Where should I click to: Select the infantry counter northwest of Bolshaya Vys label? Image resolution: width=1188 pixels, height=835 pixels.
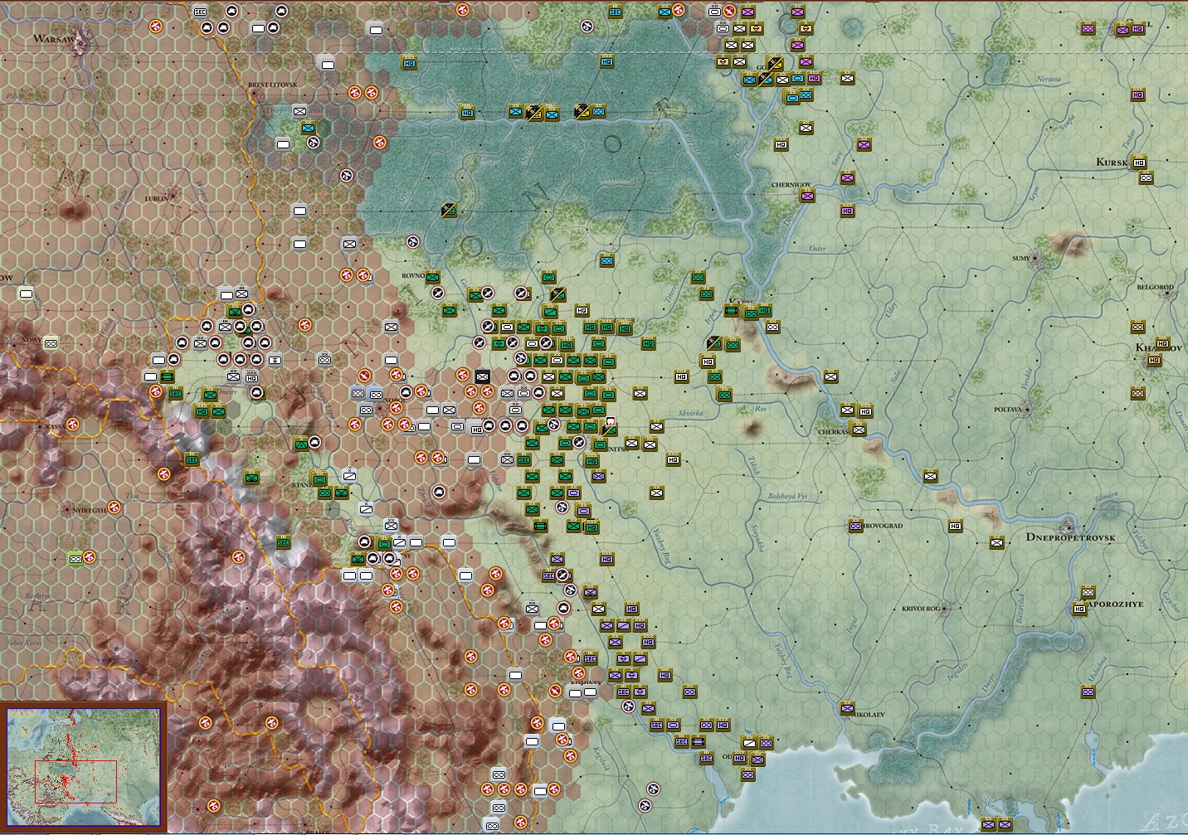coord(656,493)
